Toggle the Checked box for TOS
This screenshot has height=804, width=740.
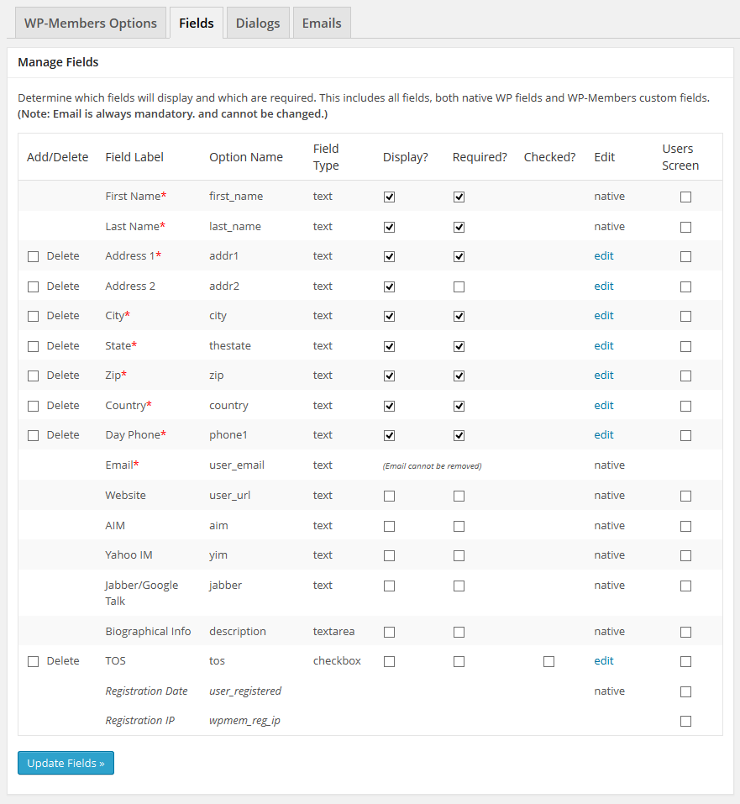pos(548,662)
